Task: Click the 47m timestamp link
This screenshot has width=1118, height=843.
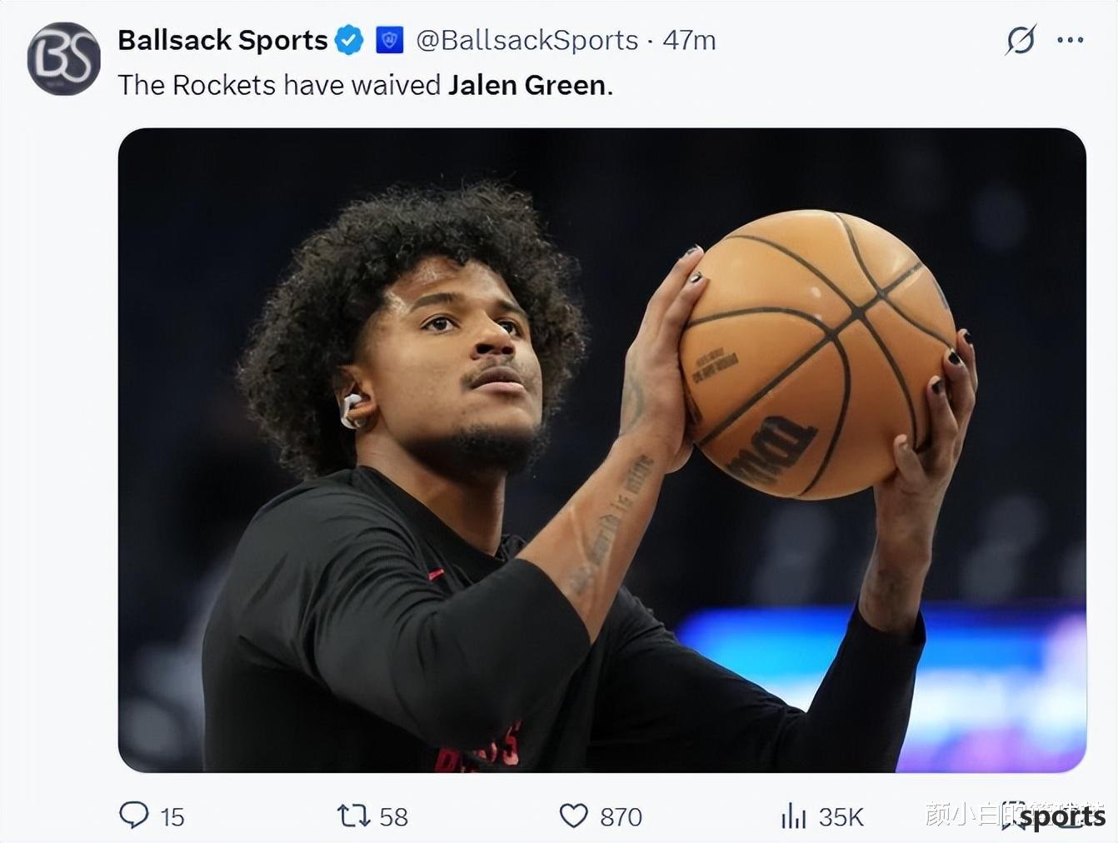Action: (689, 40)
